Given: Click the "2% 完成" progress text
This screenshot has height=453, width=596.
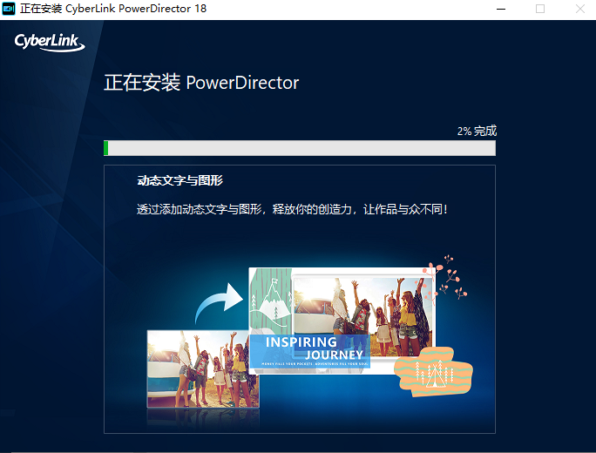Looking at the screenshot, I should (x=477, y=132).
